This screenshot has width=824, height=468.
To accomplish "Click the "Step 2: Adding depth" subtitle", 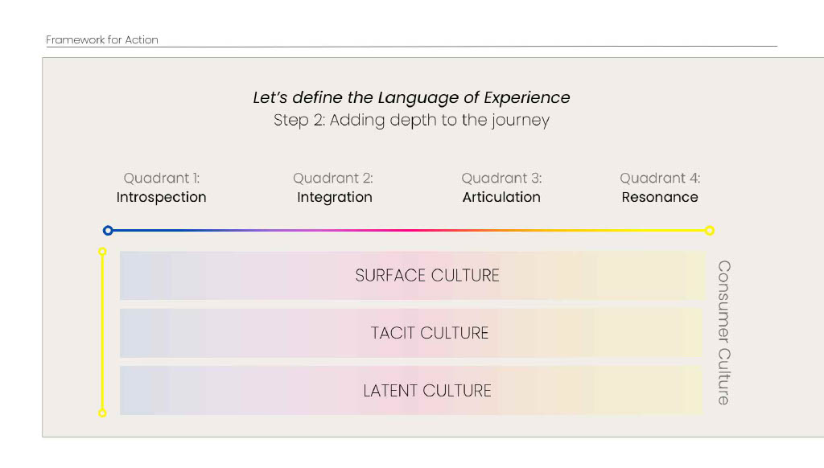I will 411,121.
